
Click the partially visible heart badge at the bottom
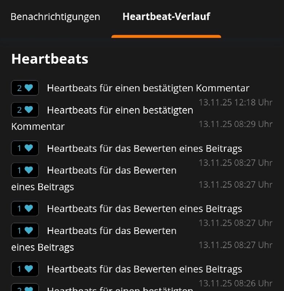tap(25, 288)
